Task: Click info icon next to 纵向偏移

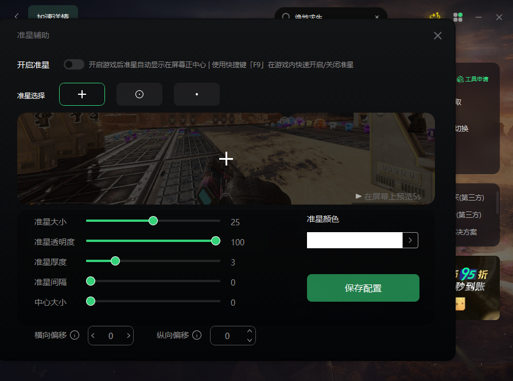Action: coord(197,336)
